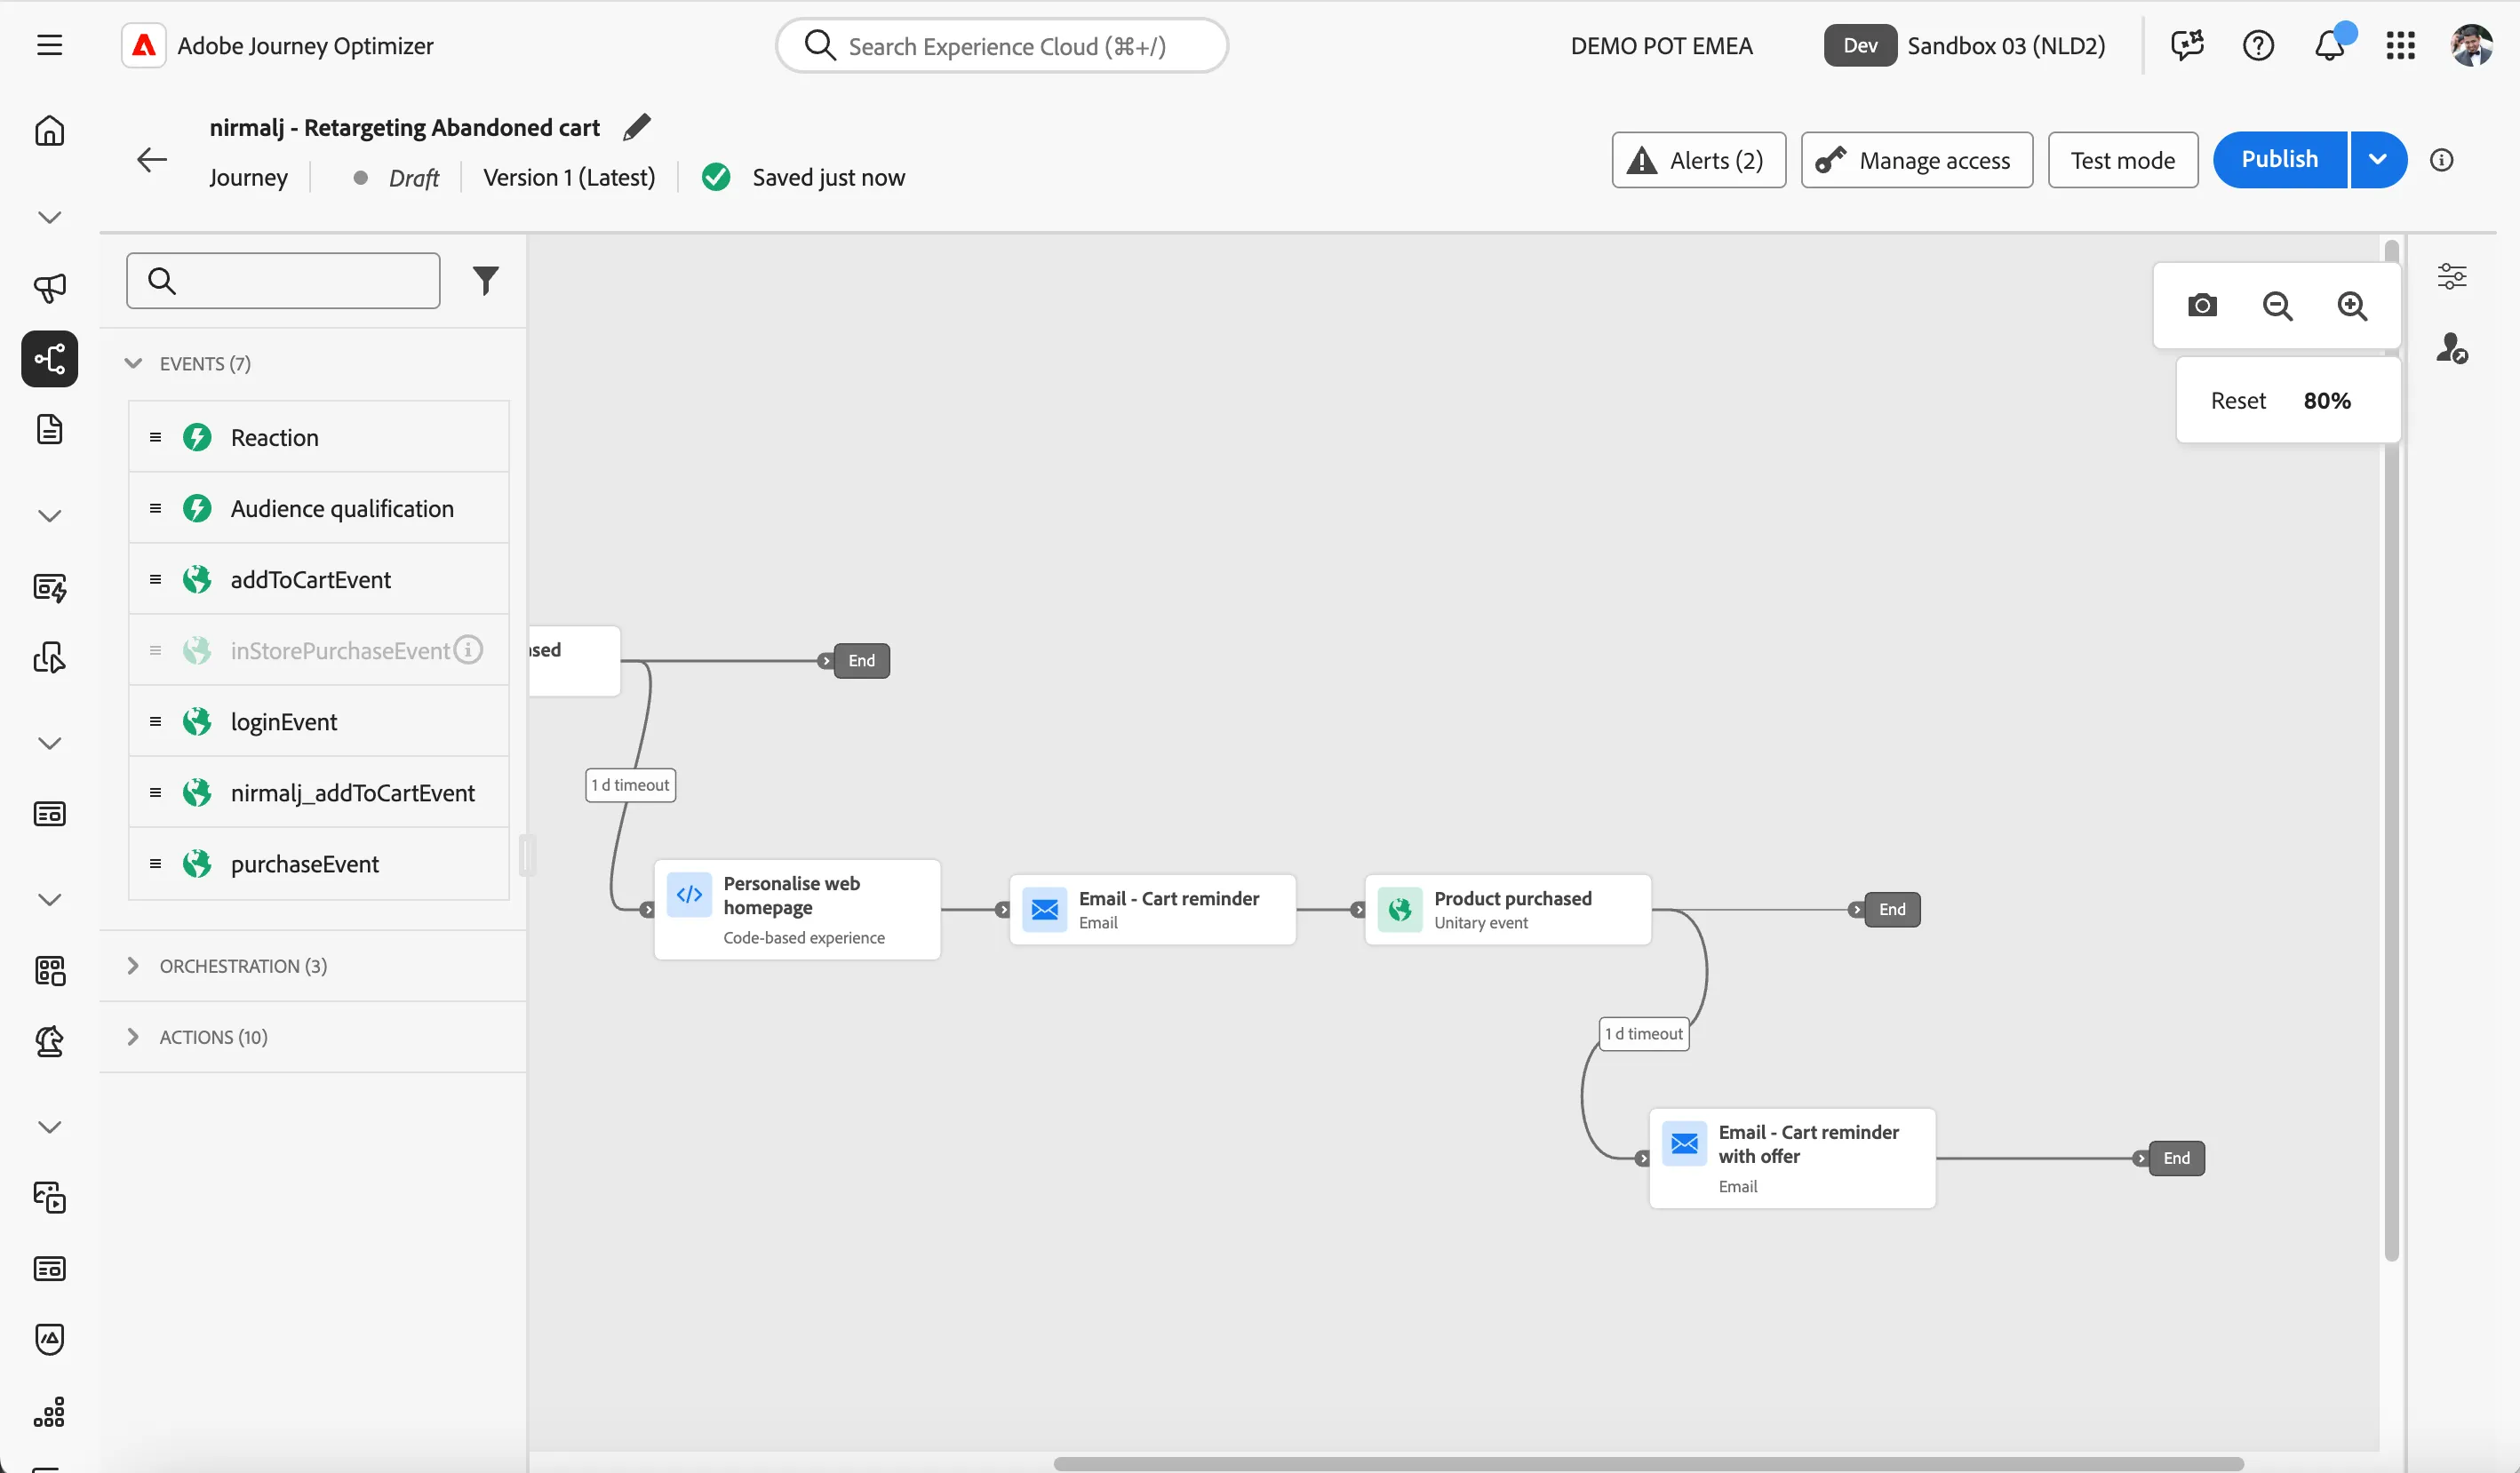Open the Publish dropdown arrow

coord(2378,159)
